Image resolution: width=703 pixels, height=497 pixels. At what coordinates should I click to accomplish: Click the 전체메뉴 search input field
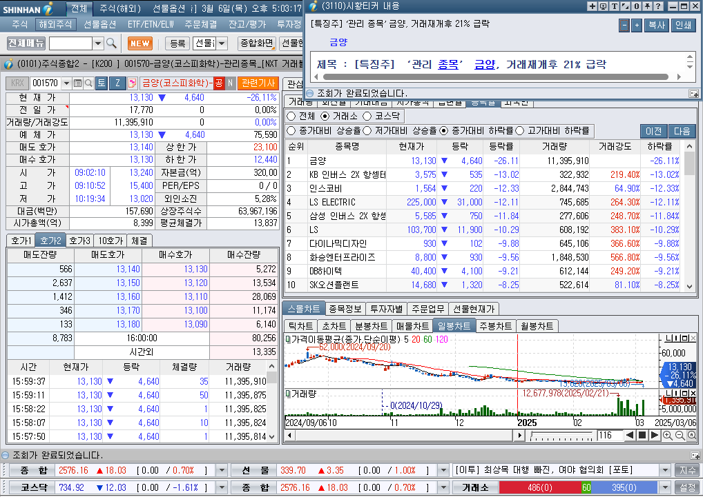pyautogui.click(x=70, y=43)
